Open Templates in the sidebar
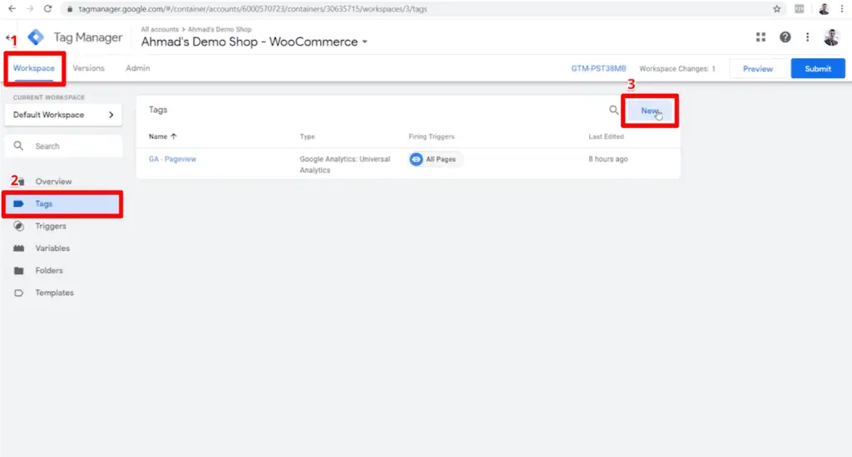This screenshot has height=457, width=852. coord(54,292)
